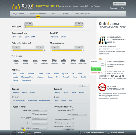Click the collapse icon beside Свернуть
The image size is (136, 135).
click(x=80, y=86)
